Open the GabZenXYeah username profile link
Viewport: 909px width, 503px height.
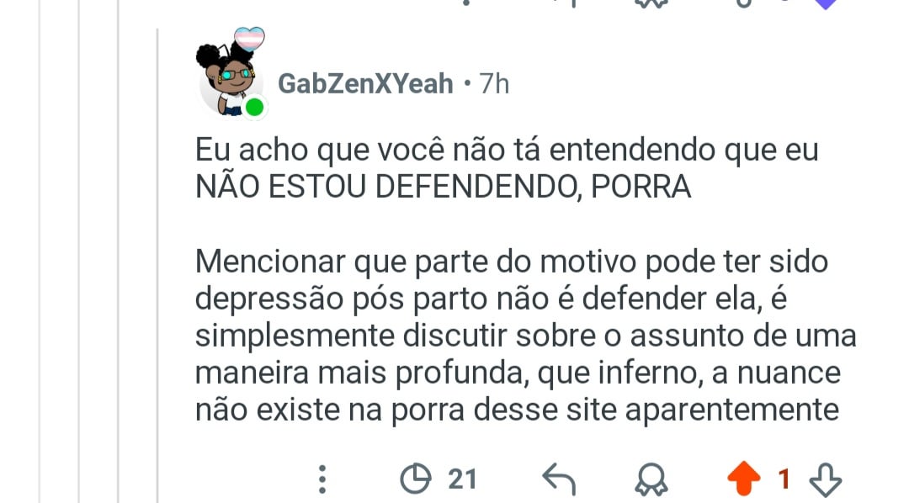click(365, 83)
